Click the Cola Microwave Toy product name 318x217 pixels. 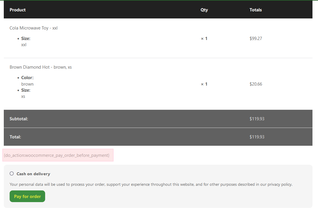[x=33, y=28]
